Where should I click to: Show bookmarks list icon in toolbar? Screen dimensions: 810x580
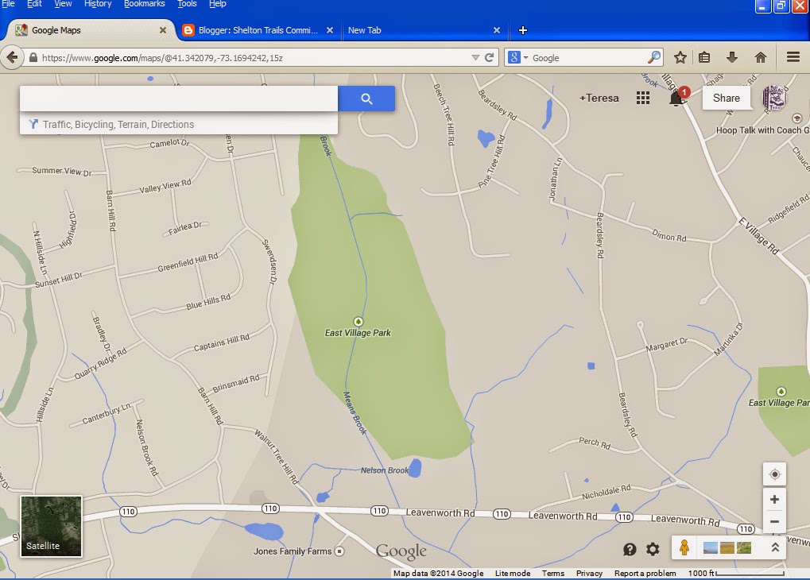tap(704, 57)
